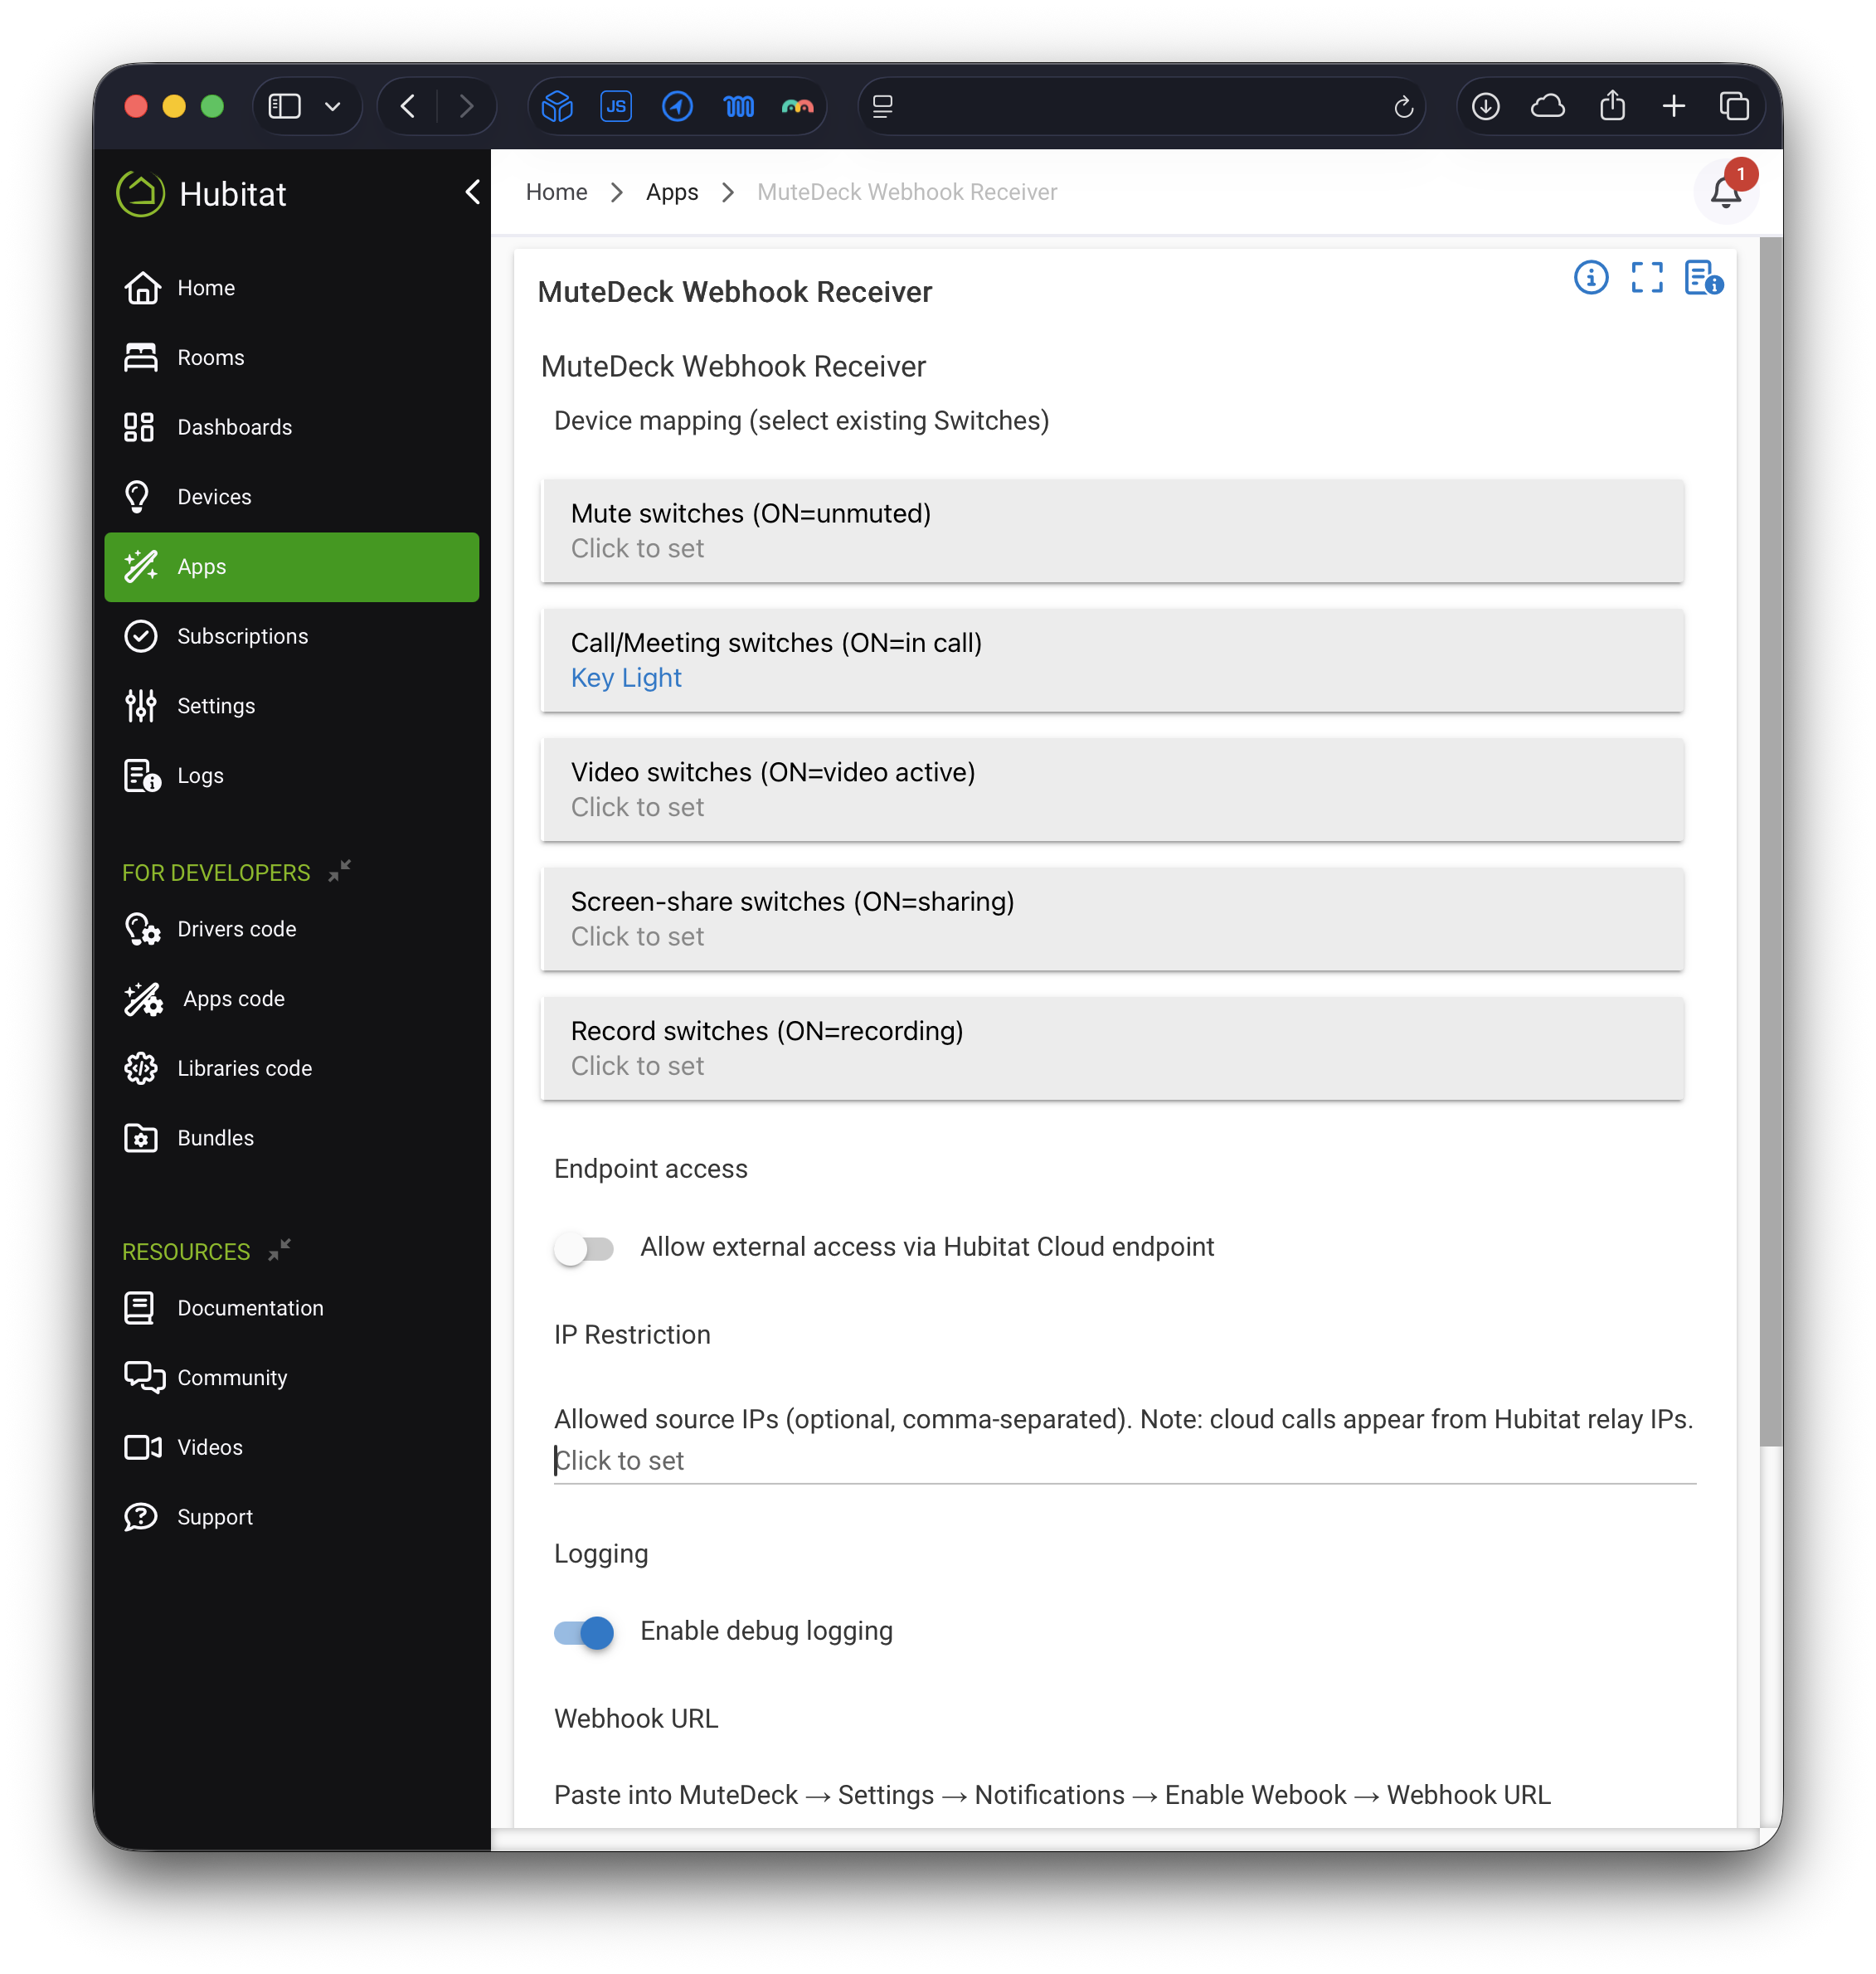Open Apps code in the sidebar
The width and height of the screenshot is (1876, 1974).
[234, 998]
